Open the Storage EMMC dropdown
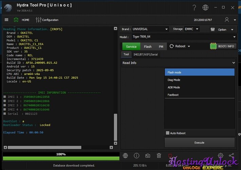 (192, 29)
